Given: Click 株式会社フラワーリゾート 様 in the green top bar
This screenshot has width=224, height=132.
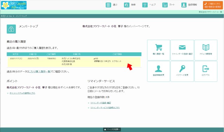Looking at the screenshot, I should (x=210, y=12).
